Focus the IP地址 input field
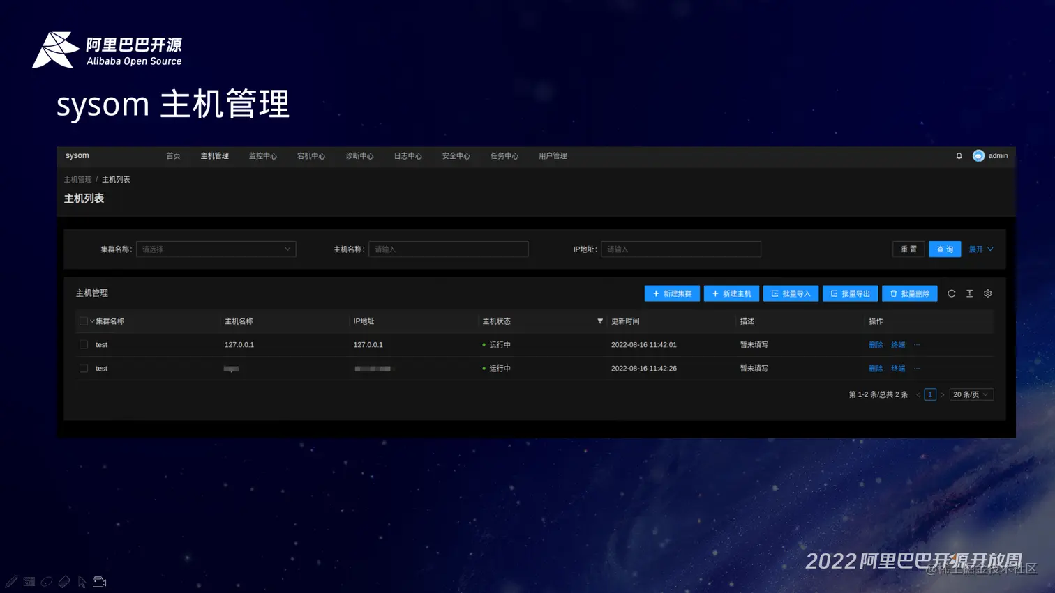The width and height of the screenshot is (1055, 593). pos(681,249)
